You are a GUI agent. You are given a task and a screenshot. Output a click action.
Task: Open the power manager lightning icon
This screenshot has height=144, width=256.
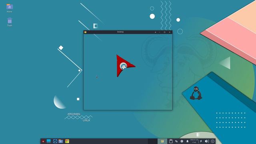pyautogui.click(x=201, y=141)
